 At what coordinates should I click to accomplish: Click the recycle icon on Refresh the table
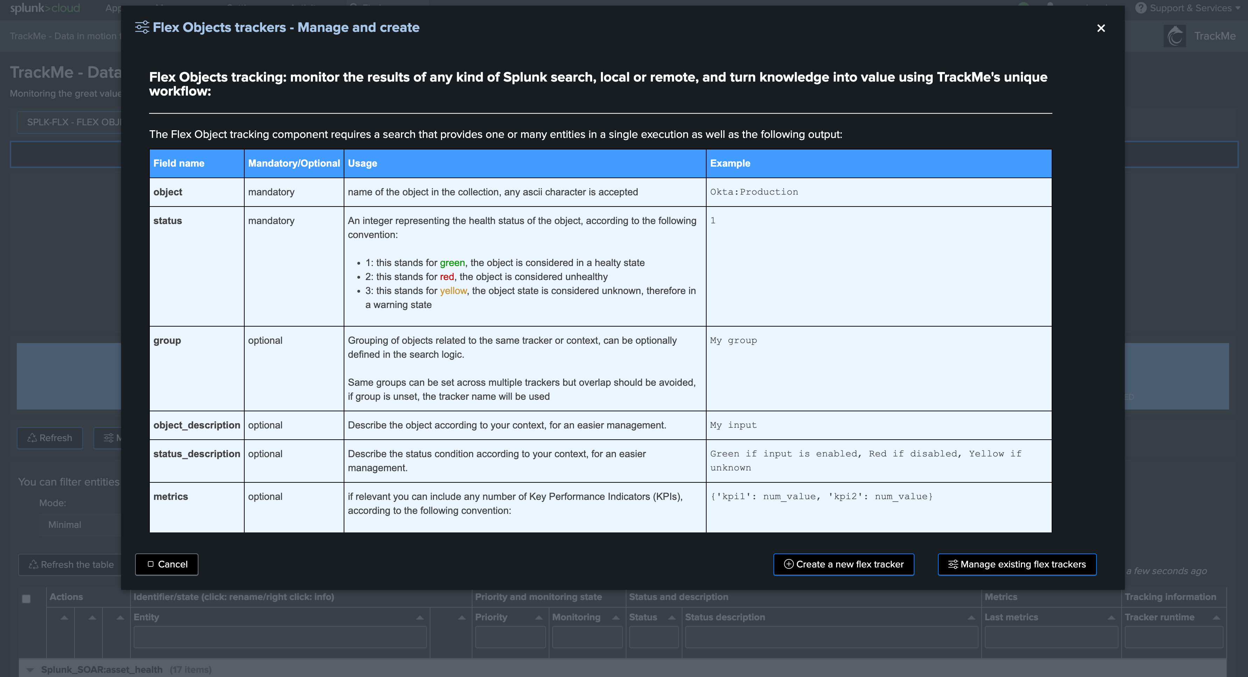coord(34,565)
